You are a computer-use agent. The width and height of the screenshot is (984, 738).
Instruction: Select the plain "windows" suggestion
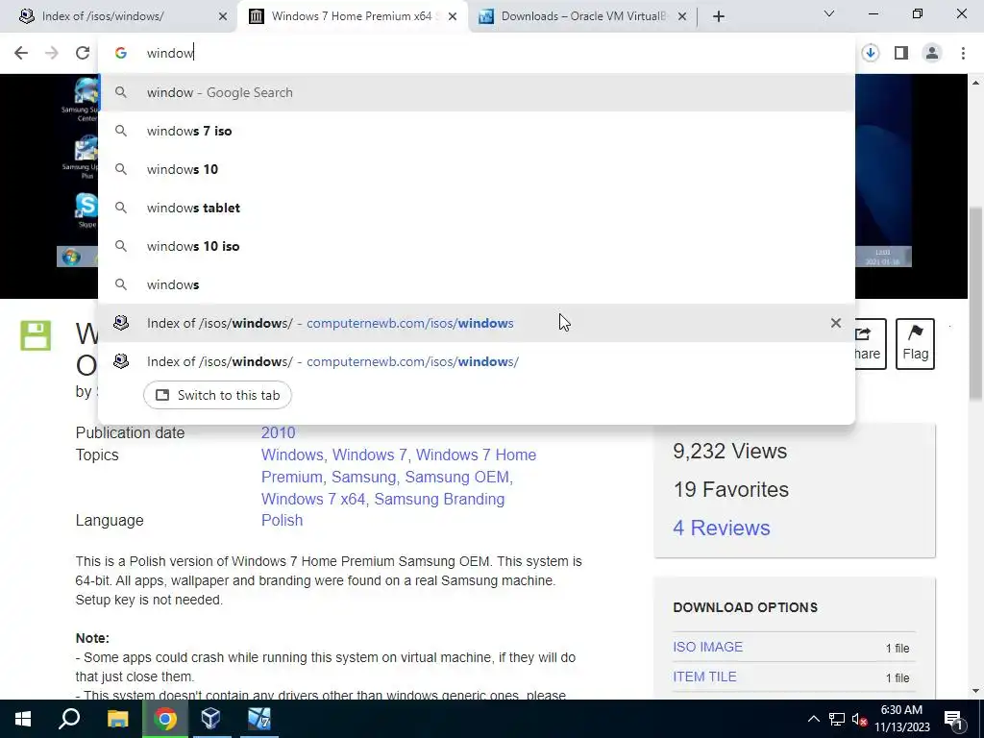(477, 284)
